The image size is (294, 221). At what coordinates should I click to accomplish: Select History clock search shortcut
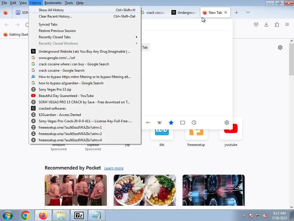tap(194, 123)
